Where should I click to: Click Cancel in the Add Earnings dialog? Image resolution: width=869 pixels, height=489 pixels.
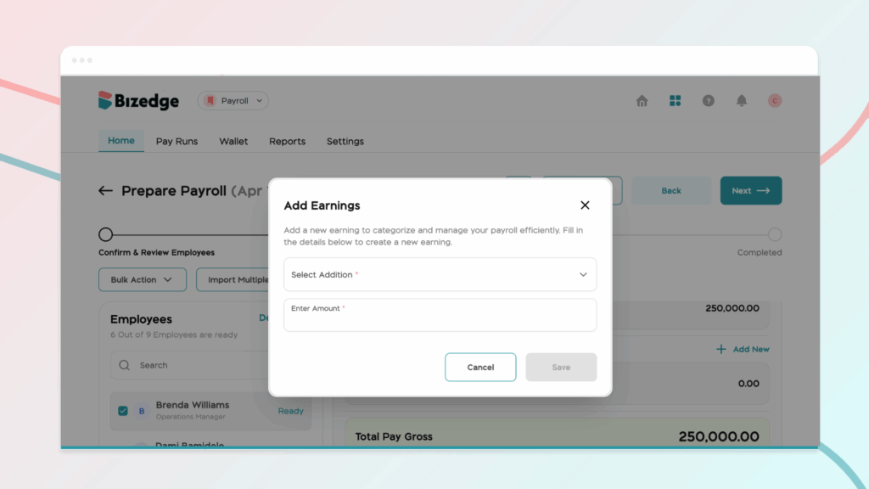click(480, 368)
